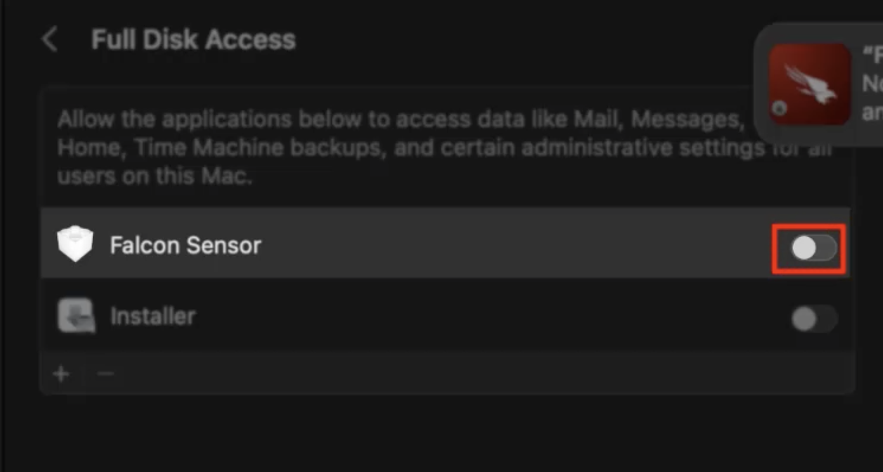Click the Falcon Sensor shield icon
This screenshot has width=883, height=472.
coord(75,244)
